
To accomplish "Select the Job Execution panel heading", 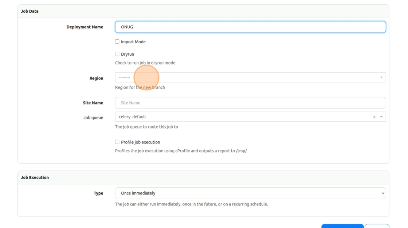I will (35, 177).
